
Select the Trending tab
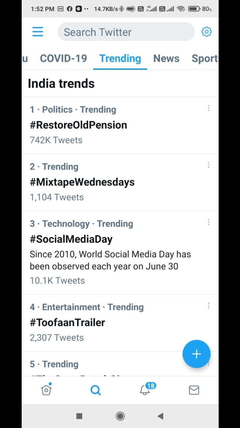tap(120, 59)
